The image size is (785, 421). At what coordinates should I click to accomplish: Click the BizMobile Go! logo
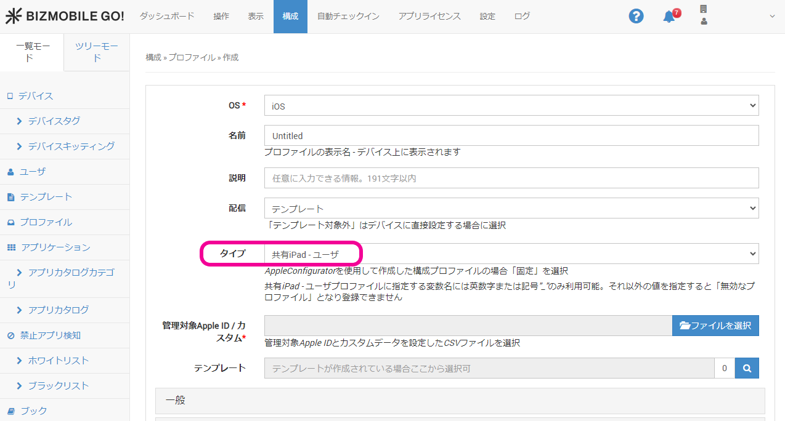65,17
